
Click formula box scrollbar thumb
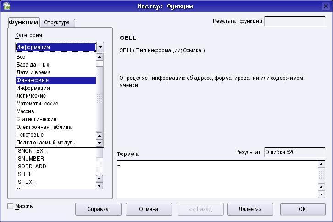[x=322, y=176]
